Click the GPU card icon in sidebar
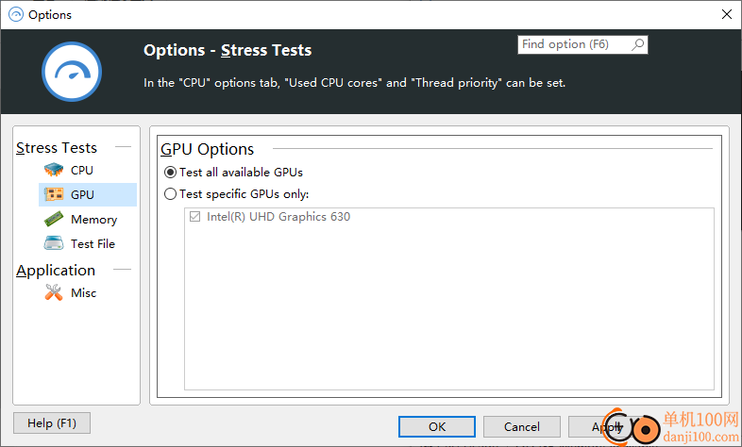The height and width of the screenshot is (447, 742). pyautogui.click(x=54, y=194)
